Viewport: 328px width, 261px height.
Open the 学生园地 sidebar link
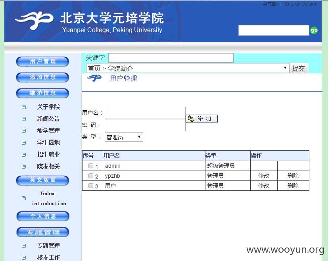click(48, 143)
